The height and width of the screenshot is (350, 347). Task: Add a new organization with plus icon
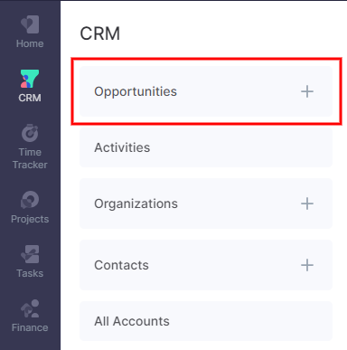coord(307,203)
